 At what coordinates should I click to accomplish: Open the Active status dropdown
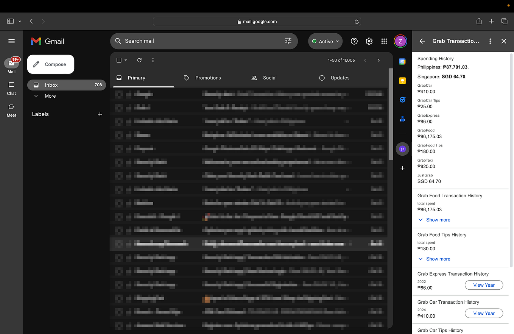(x=326, y=41)
